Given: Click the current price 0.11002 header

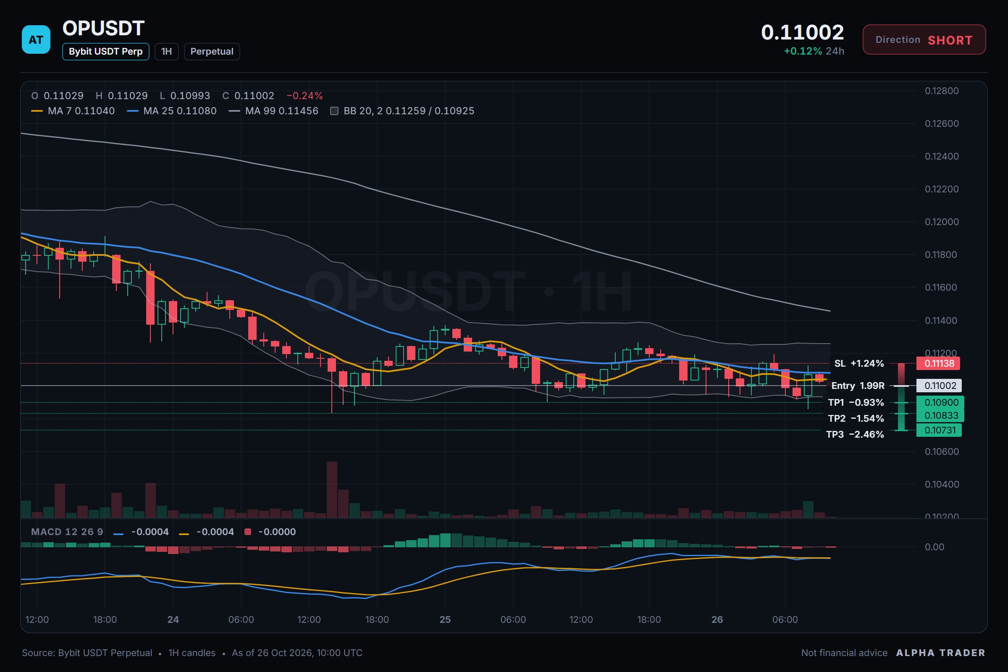Looking at the screenshot, I should coord(802,32).
